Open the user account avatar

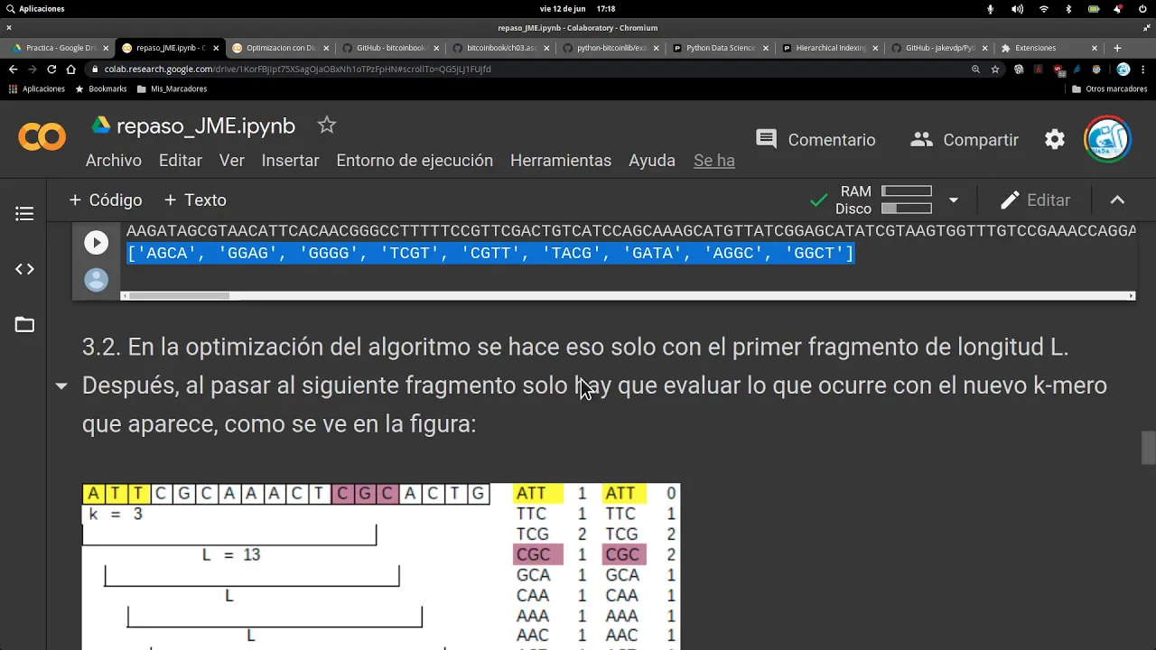[1107, 139]
